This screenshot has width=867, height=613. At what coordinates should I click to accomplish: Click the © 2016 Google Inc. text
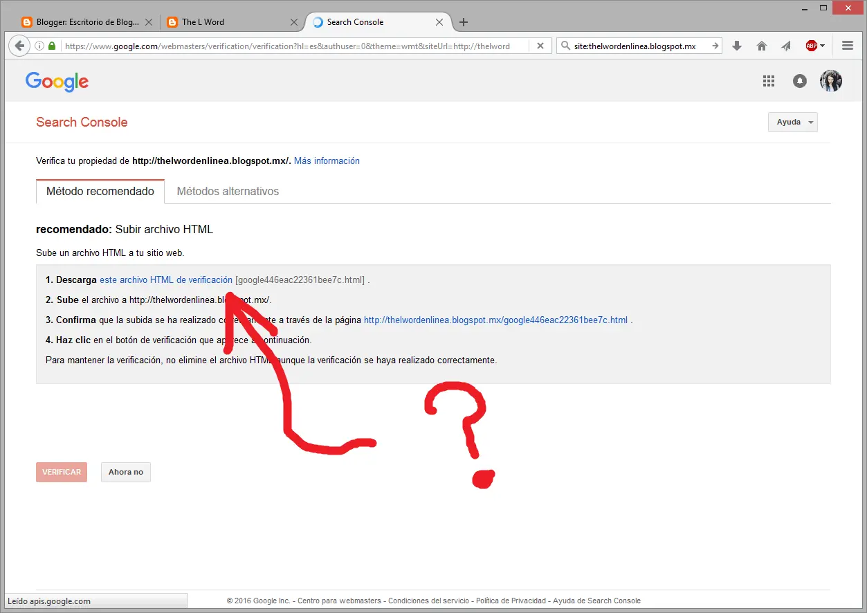click(259, 601)
